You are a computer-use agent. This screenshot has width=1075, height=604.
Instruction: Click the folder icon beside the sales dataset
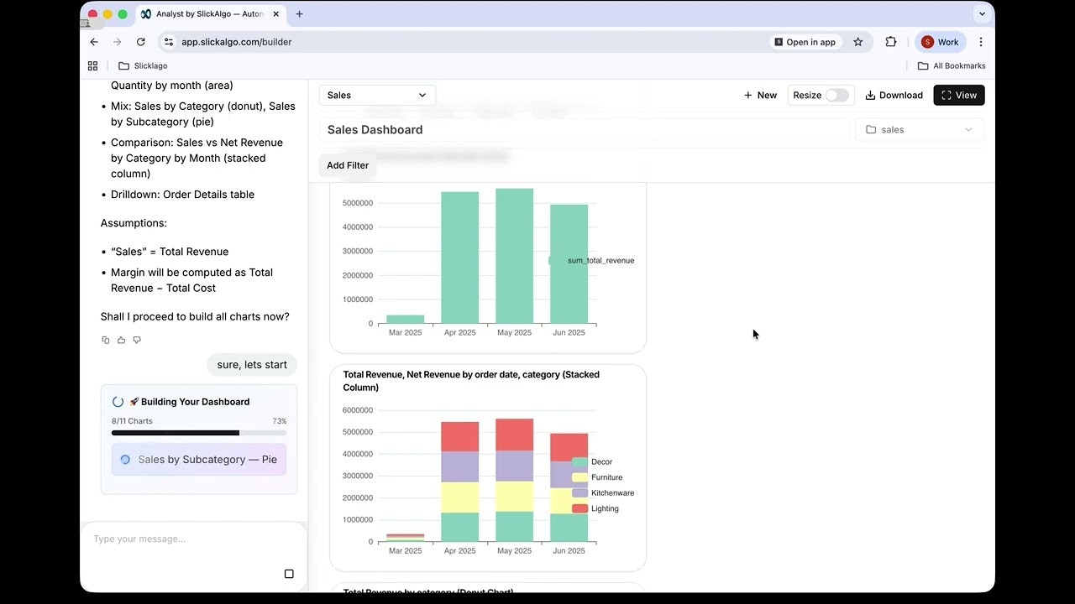click(x=873, y=129)
